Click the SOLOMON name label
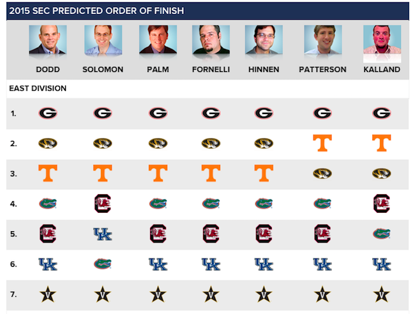Viewport: 415px width, 314px height. 103,69
